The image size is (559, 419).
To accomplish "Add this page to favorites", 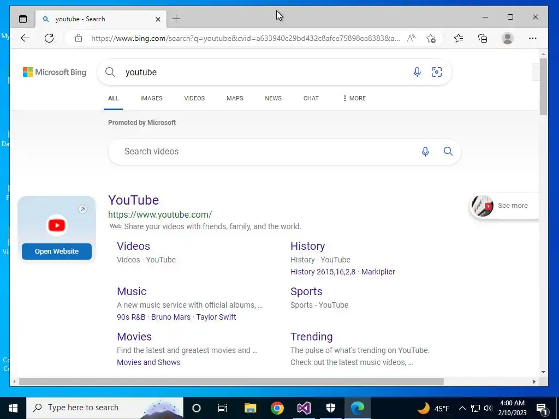I will coord(431,38).
